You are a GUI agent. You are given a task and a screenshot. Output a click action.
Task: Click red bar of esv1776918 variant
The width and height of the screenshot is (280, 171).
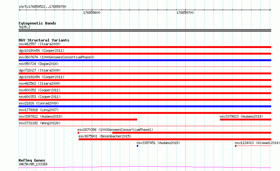click(145, 113)
